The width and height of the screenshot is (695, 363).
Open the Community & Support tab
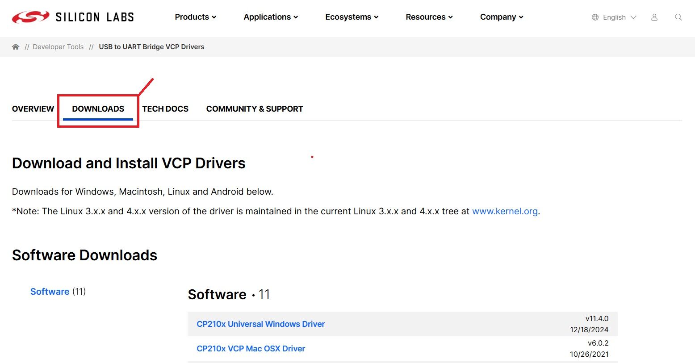coord(255,109)
